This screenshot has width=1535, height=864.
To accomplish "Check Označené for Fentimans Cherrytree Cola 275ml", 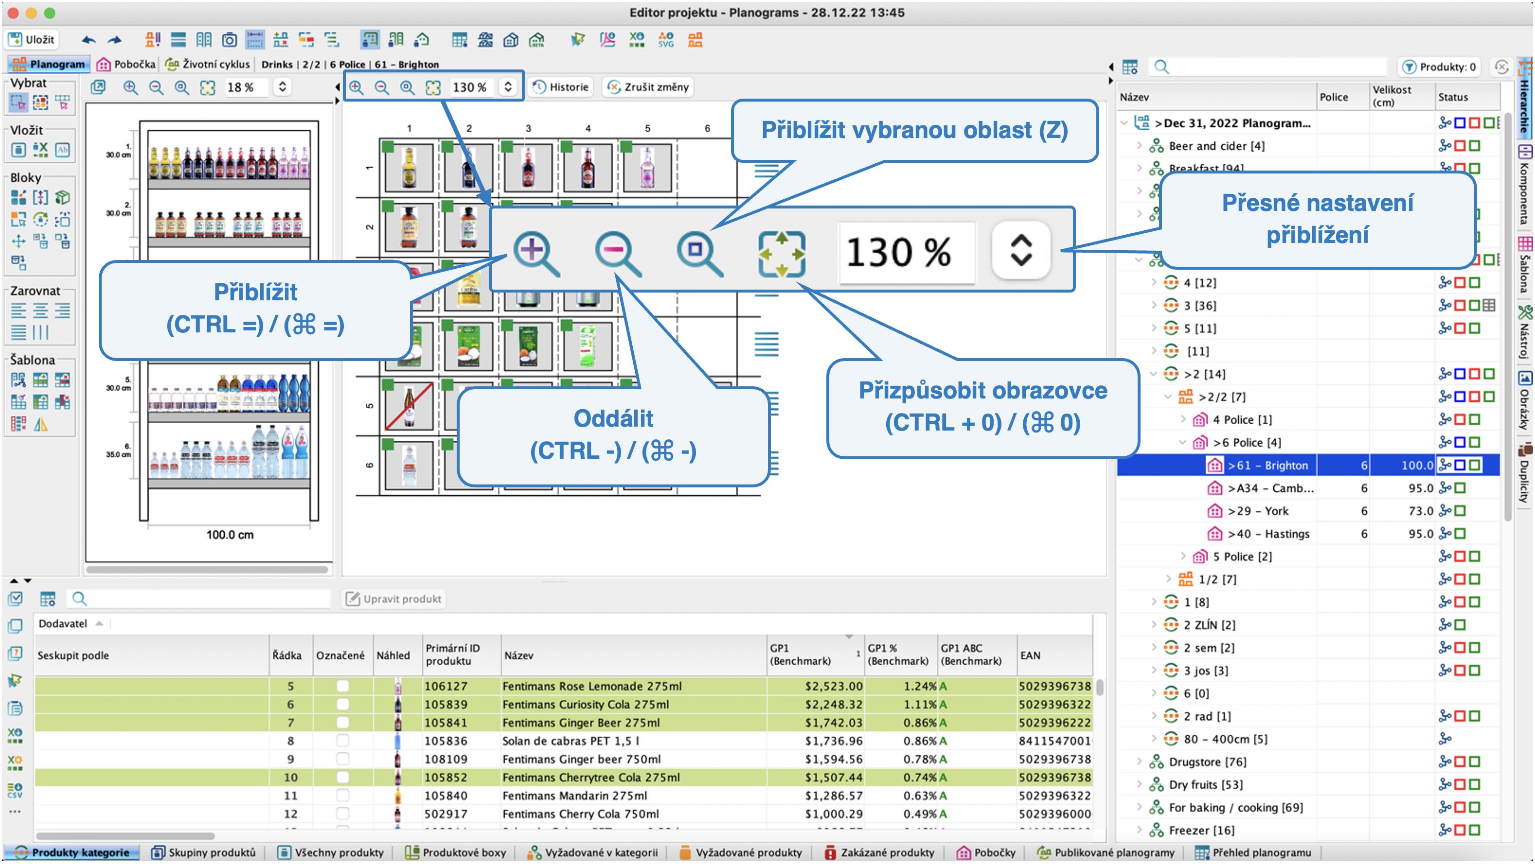I will click(342, 777).
